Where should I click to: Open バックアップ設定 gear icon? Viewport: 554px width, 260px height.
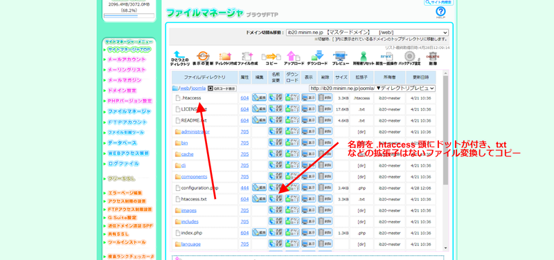pos(409,59)
